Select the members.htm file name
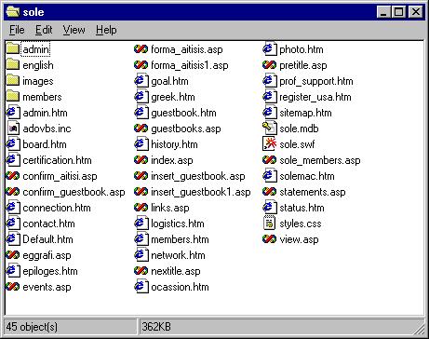 click(180, 239)
